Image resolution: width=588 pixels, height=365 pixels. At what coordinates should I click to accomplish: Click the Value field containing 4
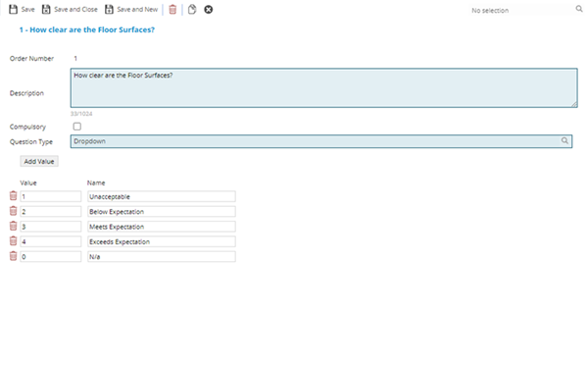coord(51,241)
